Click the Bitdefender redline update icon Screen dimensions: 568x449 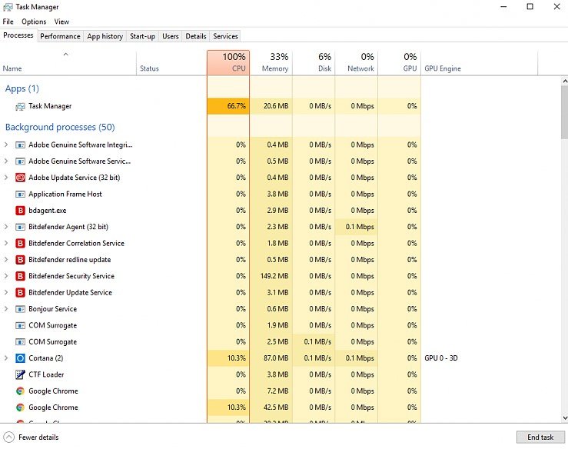[x=20, y=260]
